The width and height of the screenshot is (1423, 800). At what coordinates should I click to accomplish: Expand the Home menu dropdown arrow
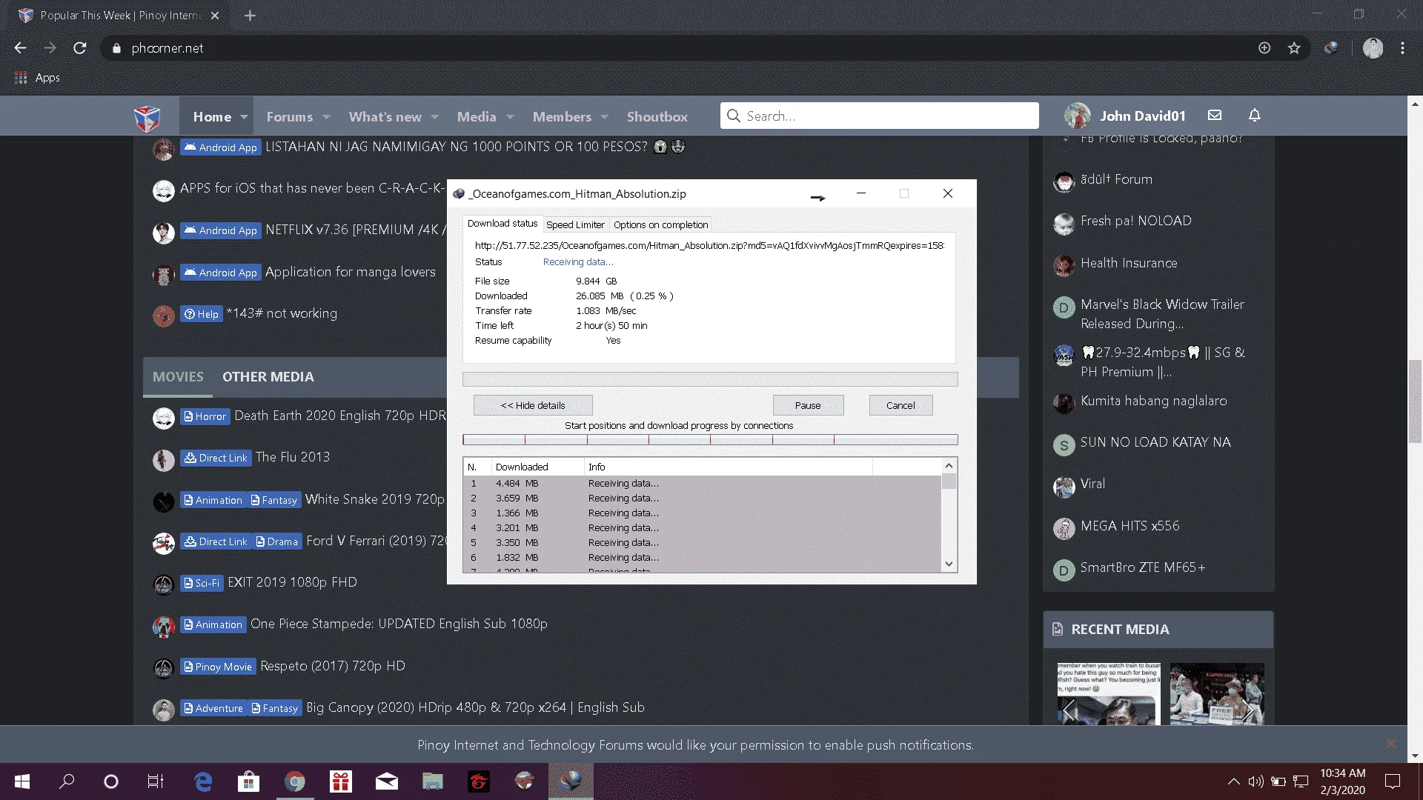(244, 117)
